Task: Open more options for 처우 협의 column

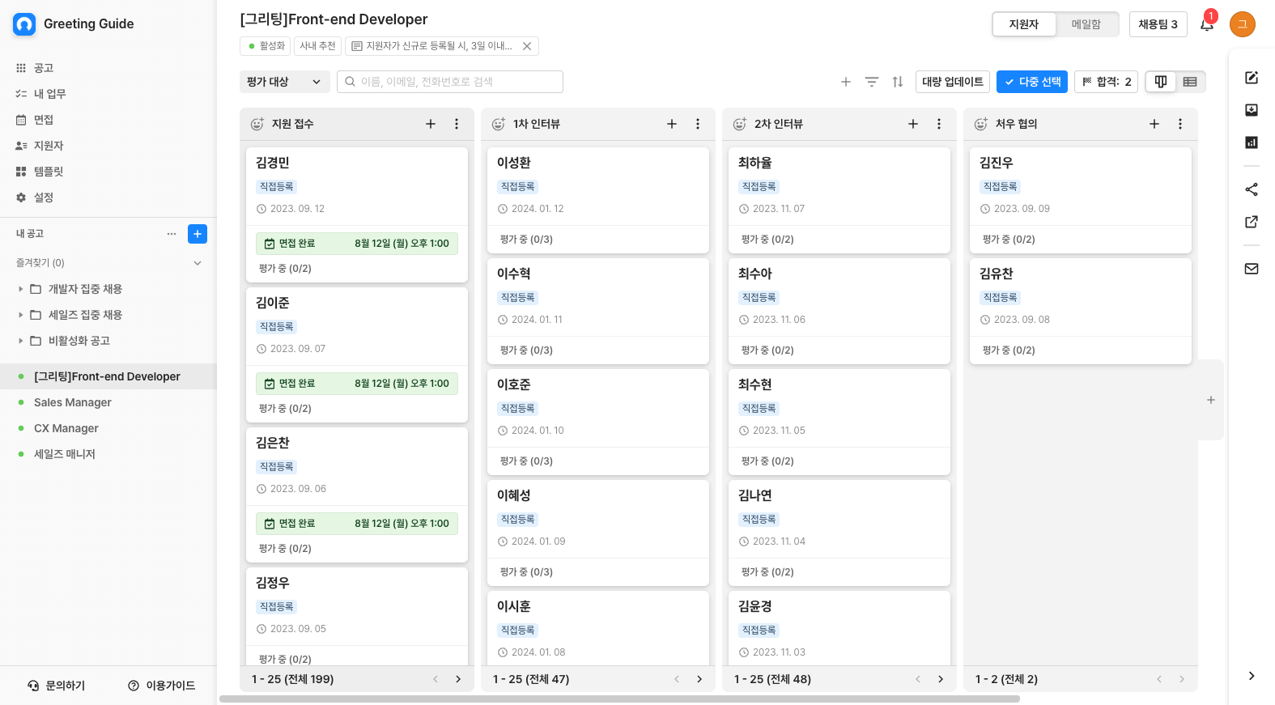Action: [x=1180, y=124]
